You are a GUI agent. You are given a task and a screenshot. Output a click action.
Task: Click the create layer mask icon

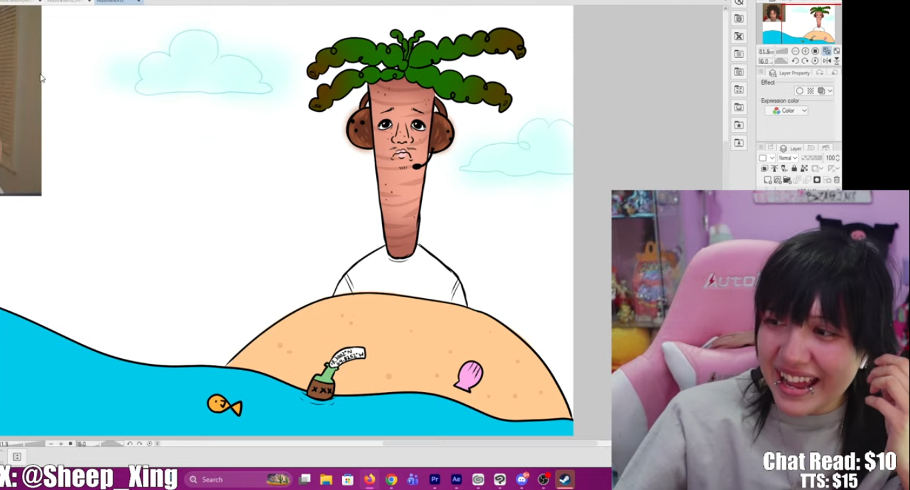pyautogui.click(x=817, y=180)
